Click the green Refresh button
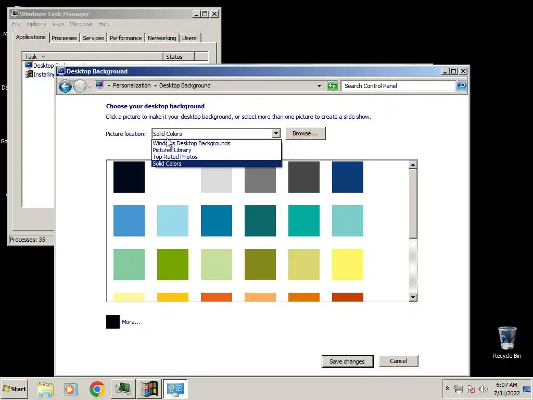 [332, 86]
